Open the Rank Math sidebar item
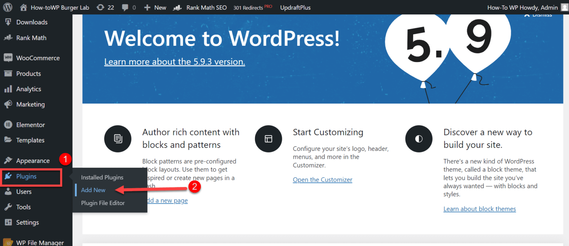The width and height of the screenshot is (569, 246). (x=31, y=38)
